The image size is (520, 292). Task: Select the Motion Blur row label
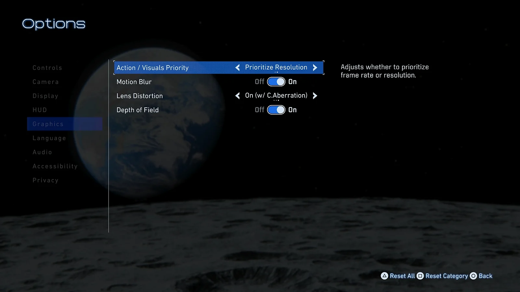pyautogui.click(x=134, y=82)
